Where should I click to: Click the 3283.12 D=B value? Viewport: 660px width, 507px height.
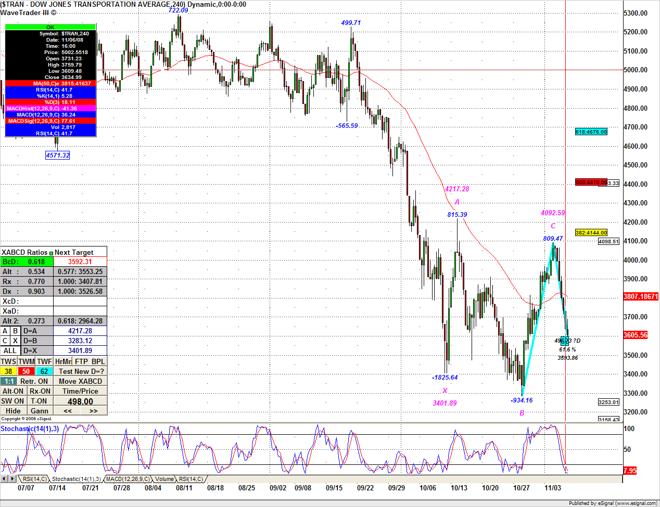pyautogui.click(x=80, y=341)
